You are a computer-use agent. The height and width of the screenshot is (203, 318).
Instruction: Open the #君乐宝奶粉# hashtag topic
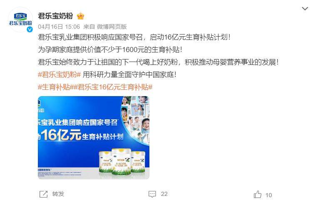pyautogui.click(x=60, y=74)
